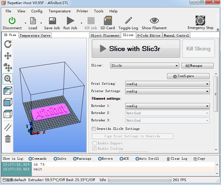This screenshot has width=221, height=185.
Task: Open the Temperature menu
Action: 60,11
